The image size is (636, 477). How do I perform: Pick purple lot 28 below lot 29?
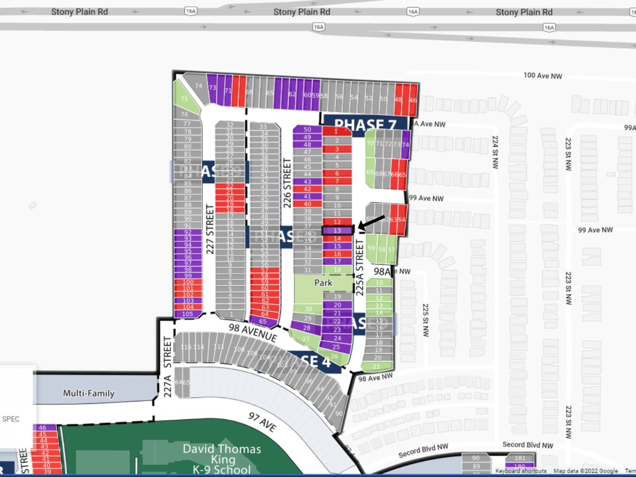307,328
